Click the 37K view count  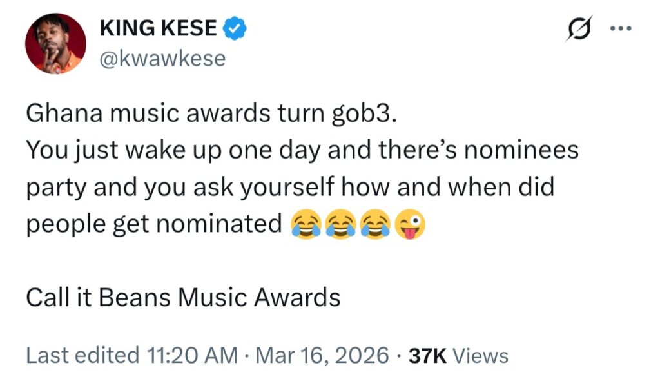(x=428, y=355)
